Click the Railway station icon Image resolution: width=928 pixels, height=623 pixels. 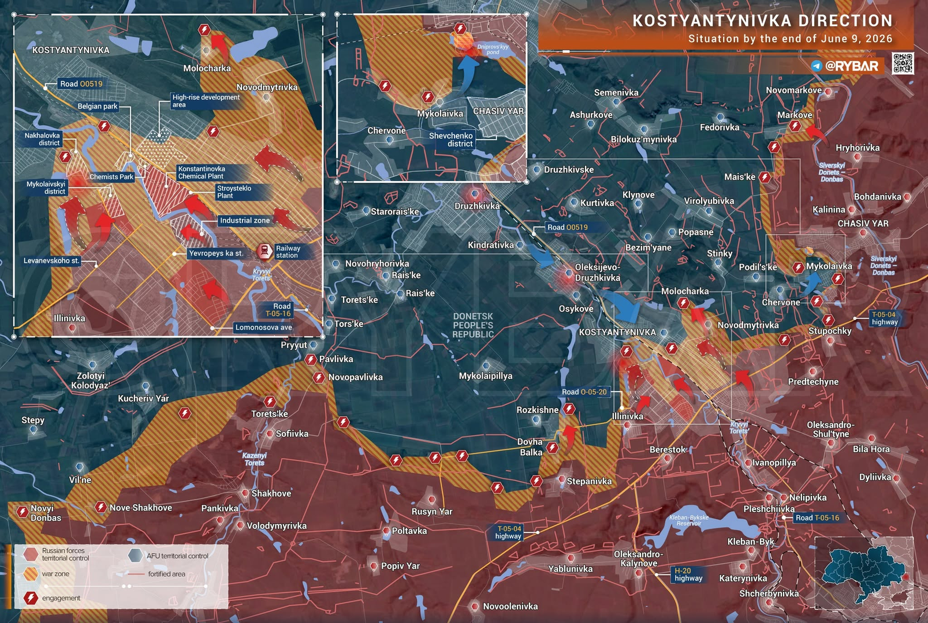264,252
